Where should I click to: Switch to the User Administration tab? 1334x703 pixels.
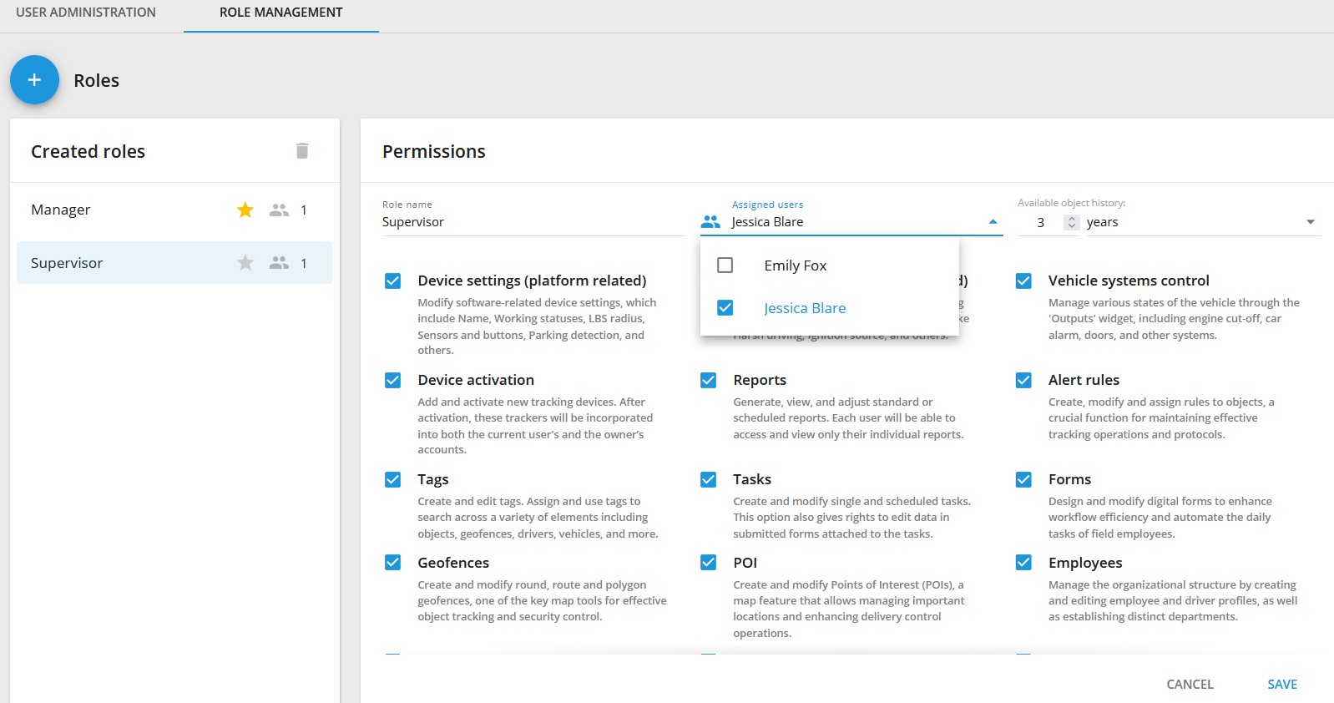tap(86, 13)
